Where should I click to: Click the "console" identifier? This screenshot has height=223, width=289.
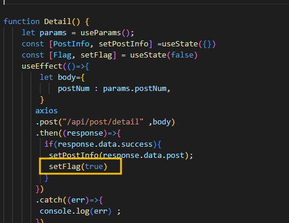coord(55,211)
